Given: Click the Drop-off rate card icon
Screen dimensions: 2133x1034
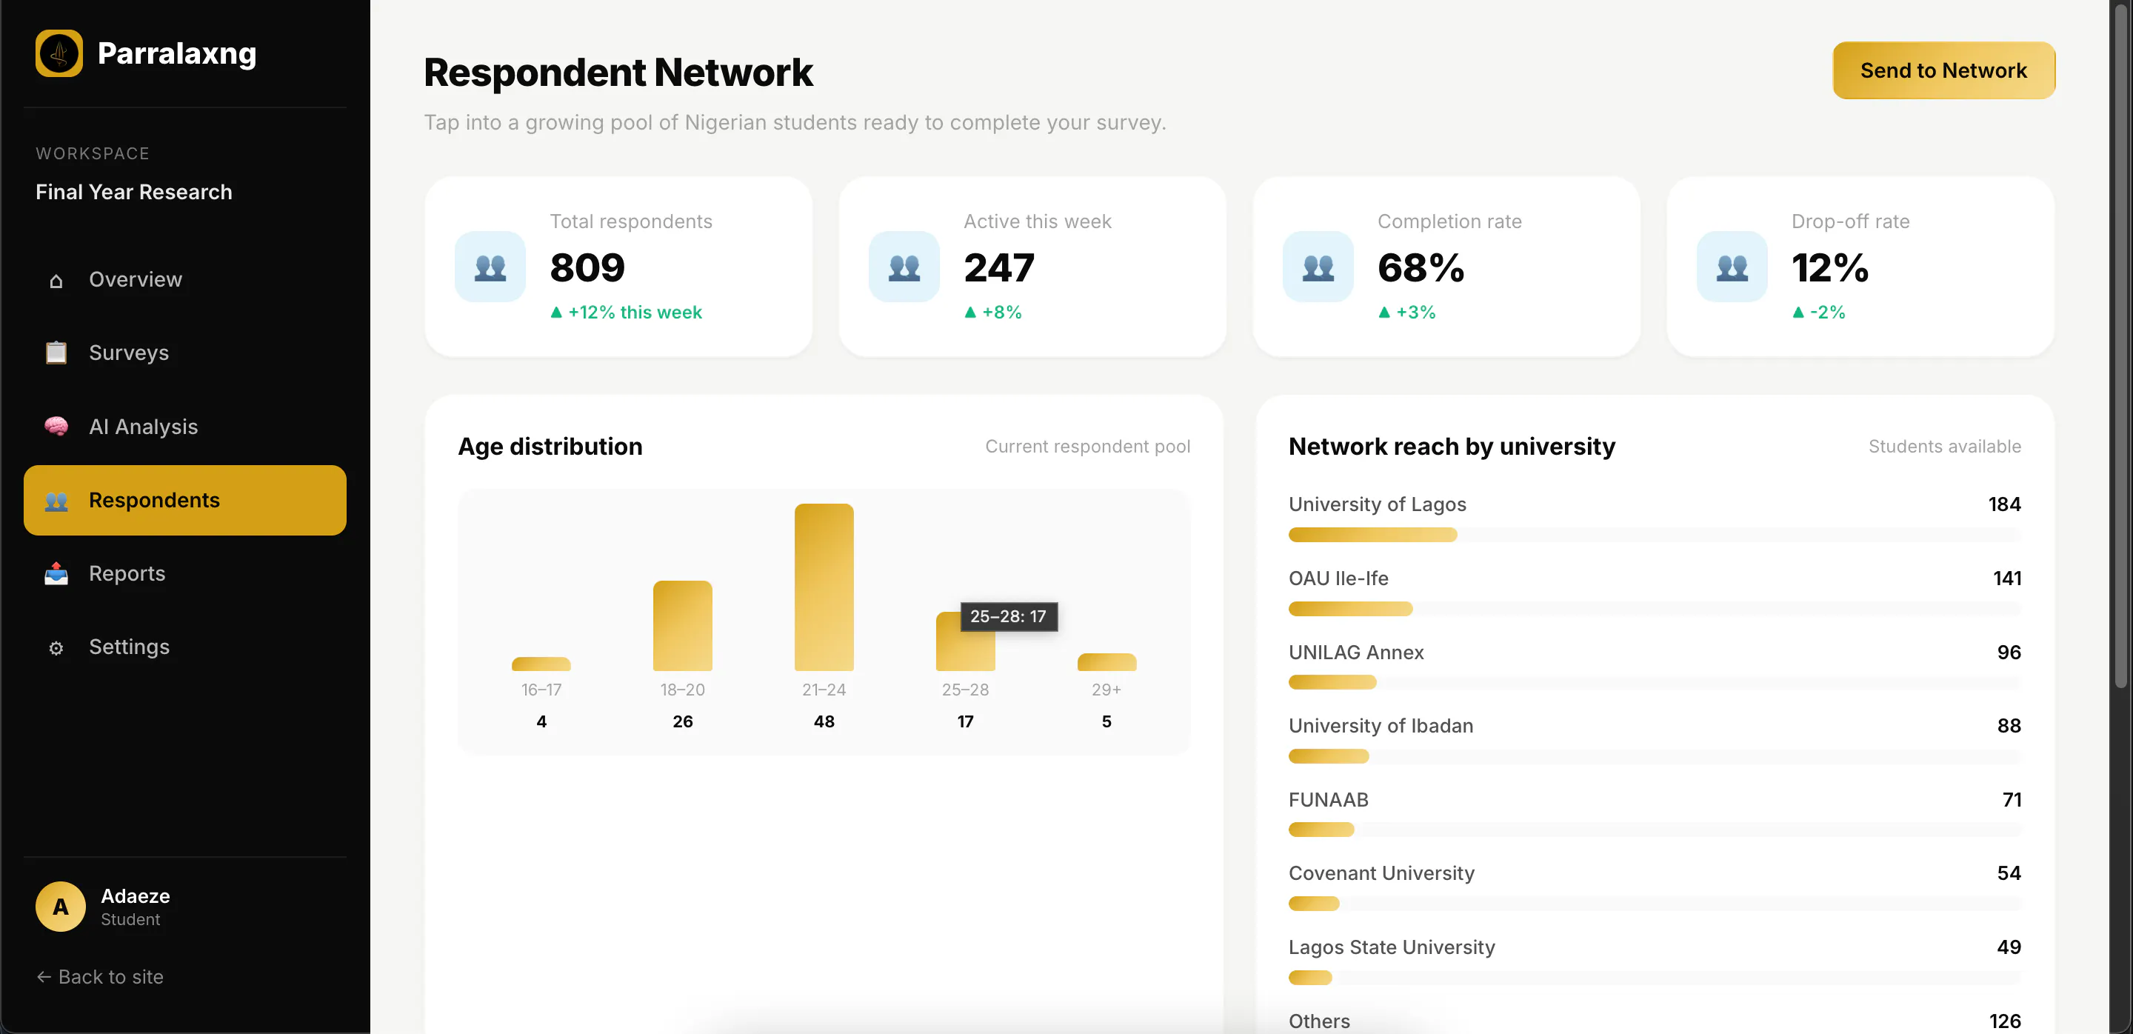Looking at the screenshot, I should point(1732,267).
